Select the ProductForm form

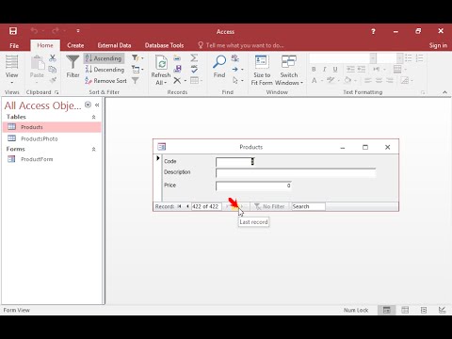(52, 159)
